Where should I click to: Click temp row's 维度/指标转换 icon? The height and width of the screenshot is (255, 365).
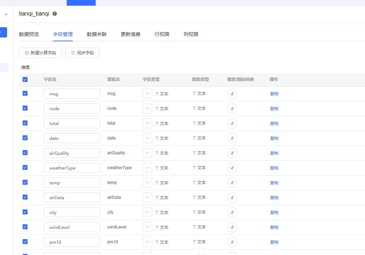(x=232, y=183)
